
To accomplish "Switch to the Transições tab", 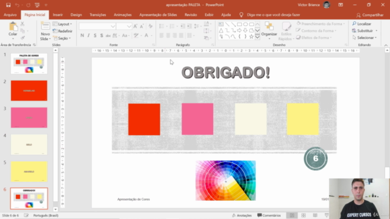I will (97, 15).
